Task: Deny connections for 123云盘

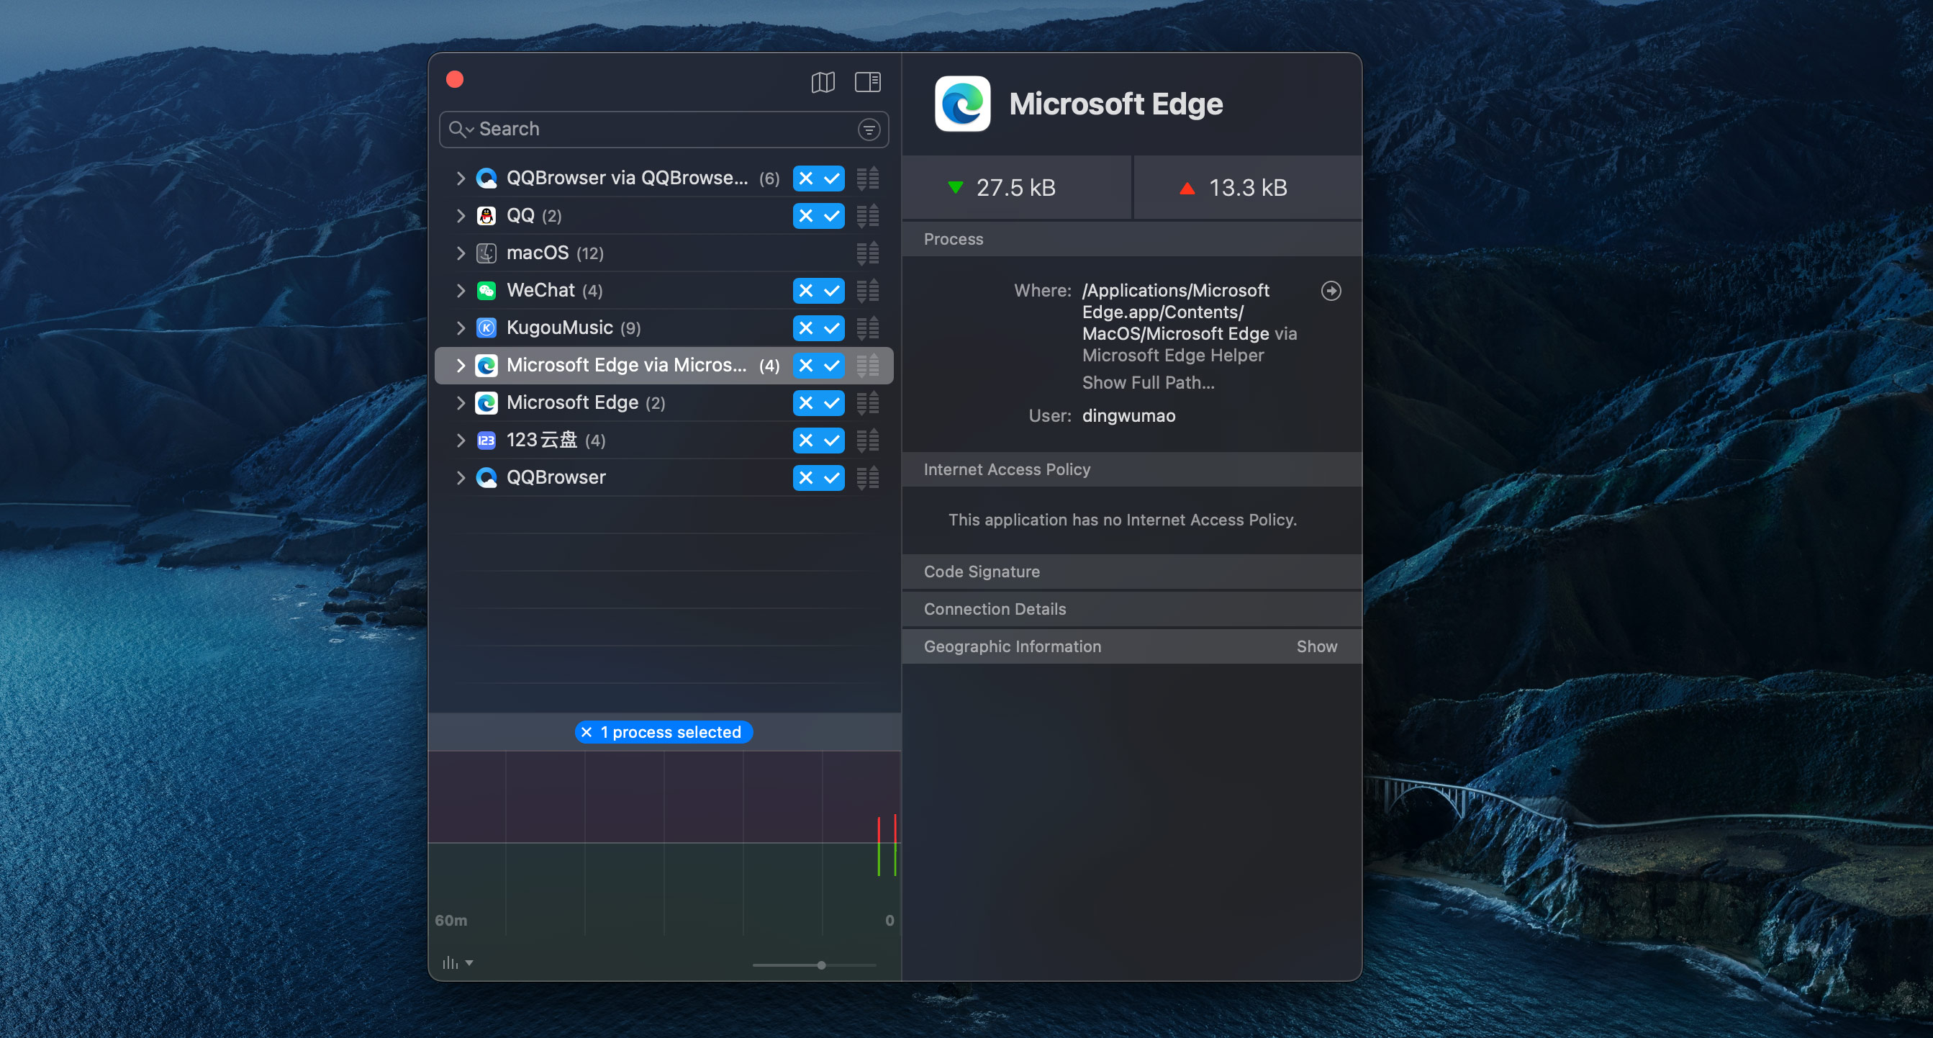Action: coord(805,441)
